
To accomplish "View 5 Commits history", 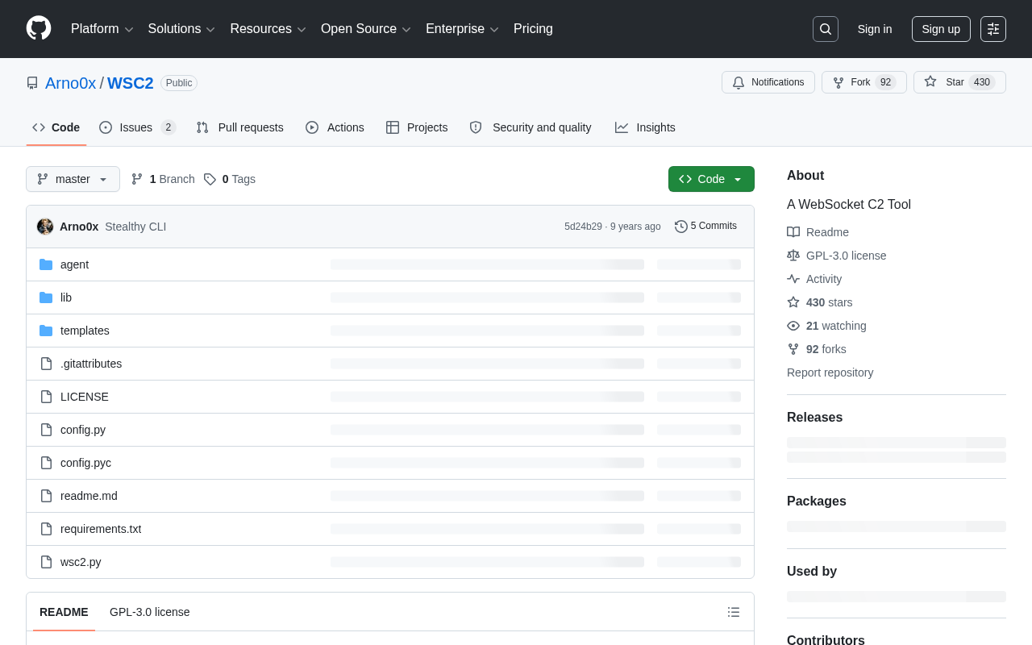I will tap(705, 227).
